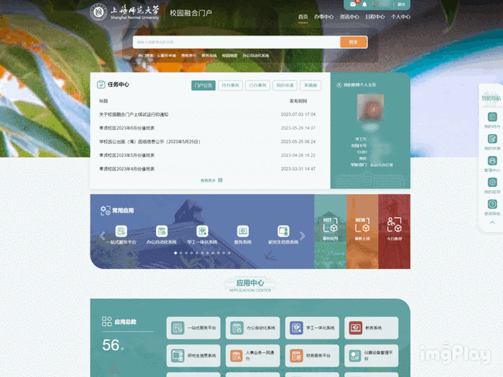Select first carousel pagination dot
Screen dimensions: 503x377
click(176, 253)
